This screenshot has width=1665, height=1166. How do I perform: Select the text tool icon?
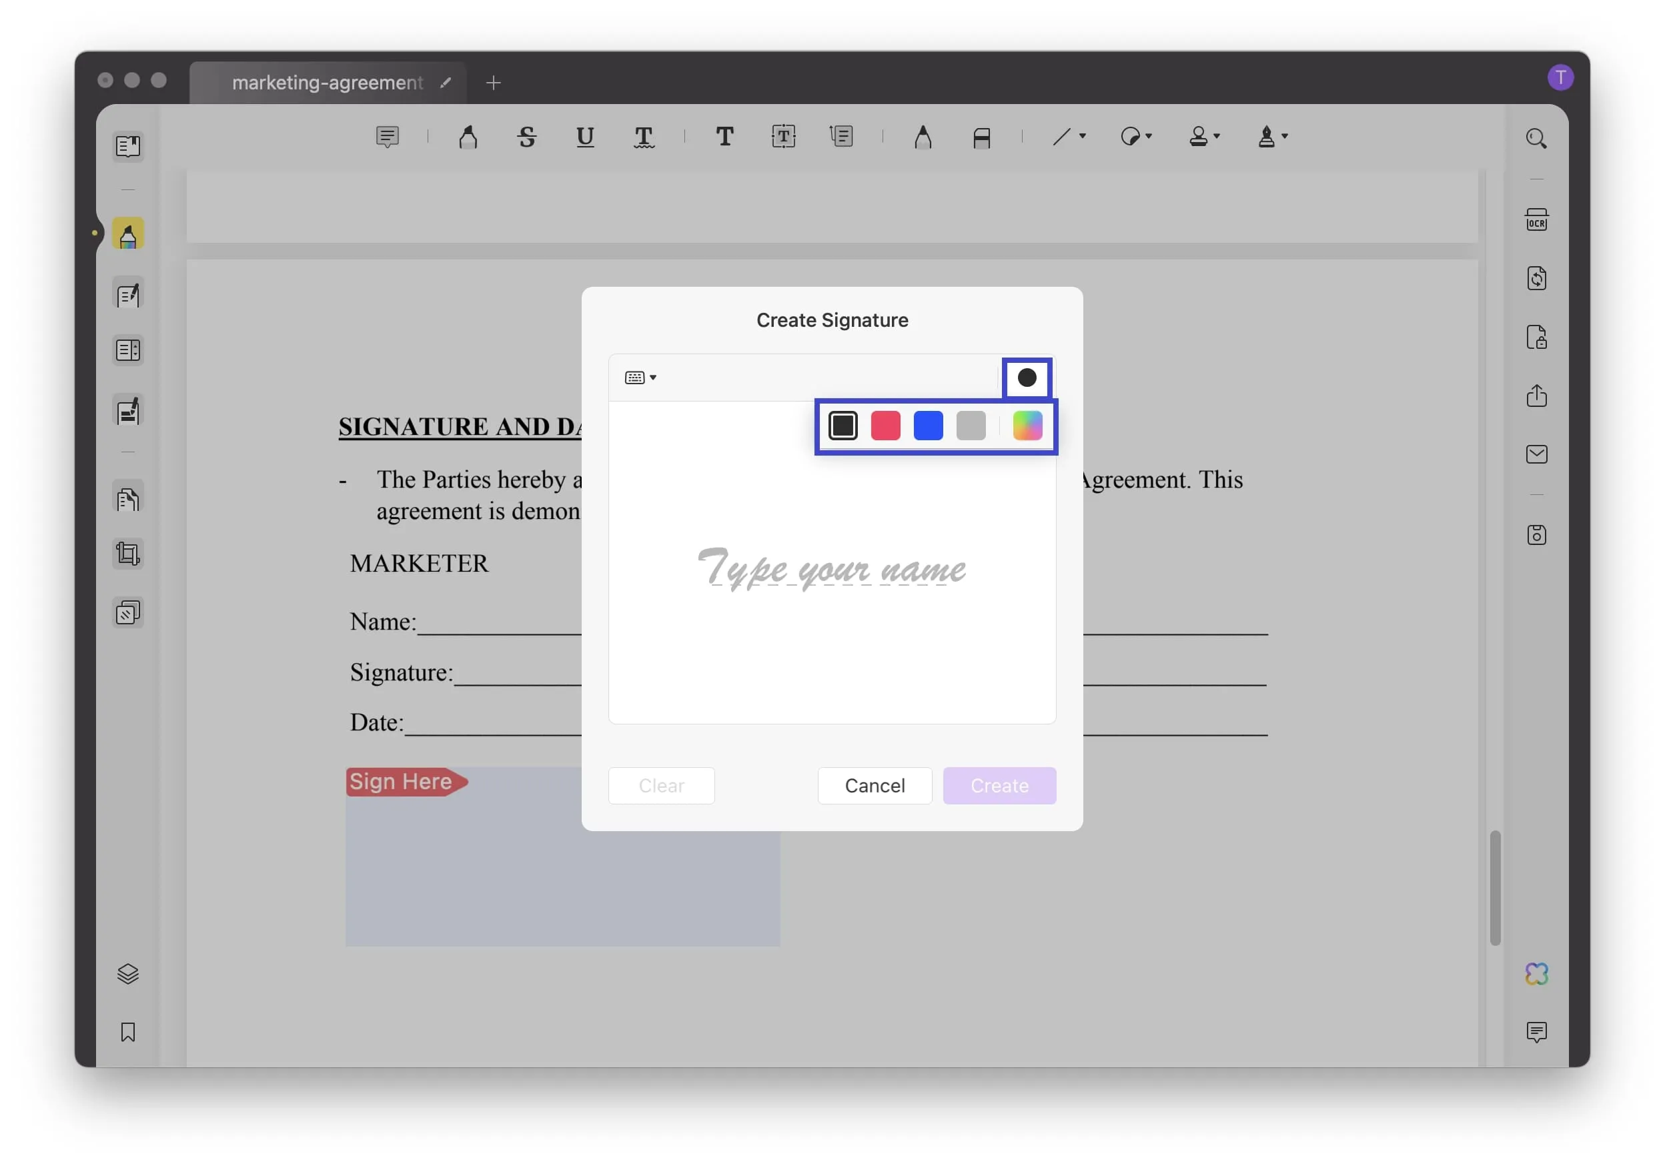[x=722, y=135]
